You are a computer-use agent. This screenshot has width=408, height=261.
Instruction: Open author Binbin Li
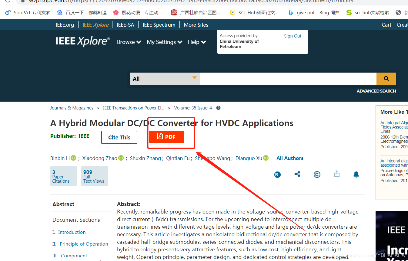60,158
